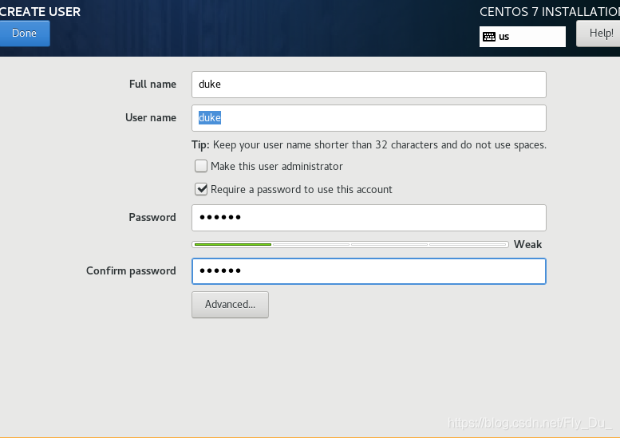Click the Confirm password field
Screen dimensions: 620x438
[x=369, y=271]
